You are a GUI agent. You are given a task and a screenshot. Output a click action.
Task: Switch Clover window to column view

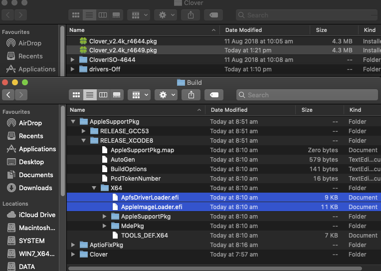point(103,15)
